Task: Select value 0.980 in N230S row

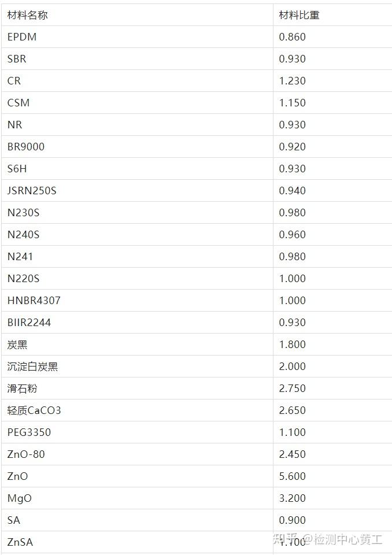Action: click(x=292, y=213)
